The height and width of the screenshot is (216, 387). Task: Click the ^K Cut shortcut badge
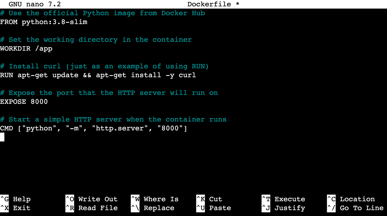pyautogui.click(x=200, y=199)
